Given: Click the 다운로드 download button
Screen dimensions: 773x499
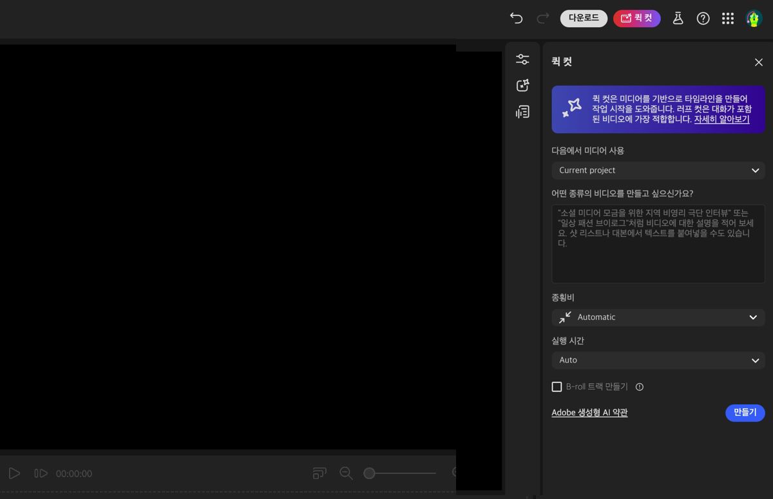Looking at the screenshot, I should 584,18.
